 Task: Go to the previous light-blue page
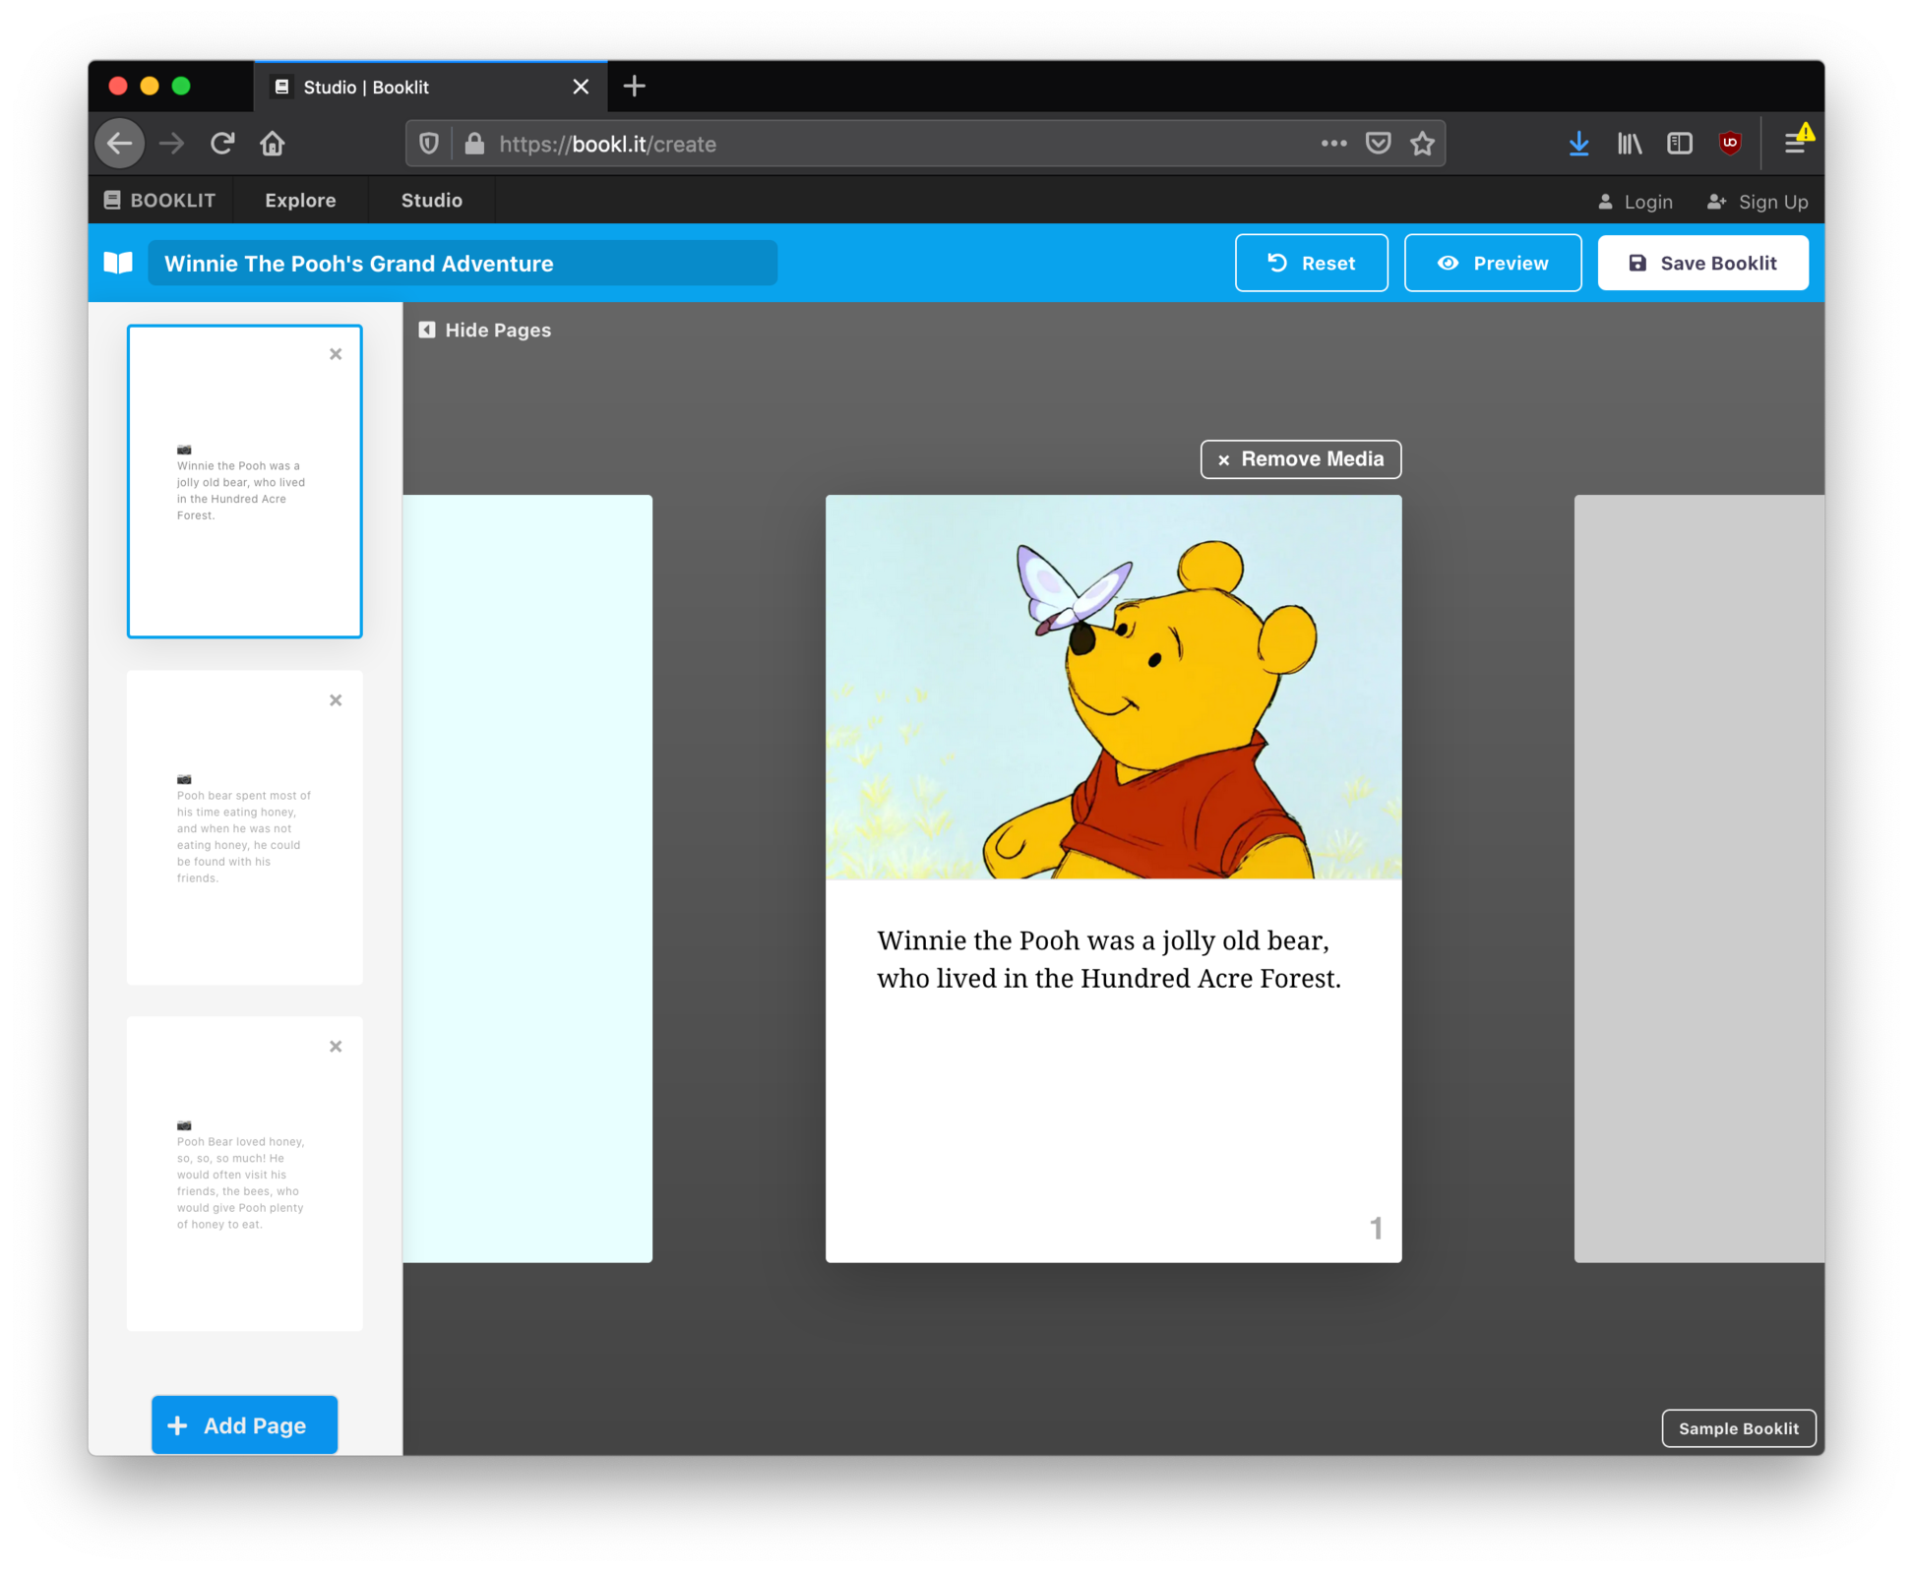tap(527, 878)
